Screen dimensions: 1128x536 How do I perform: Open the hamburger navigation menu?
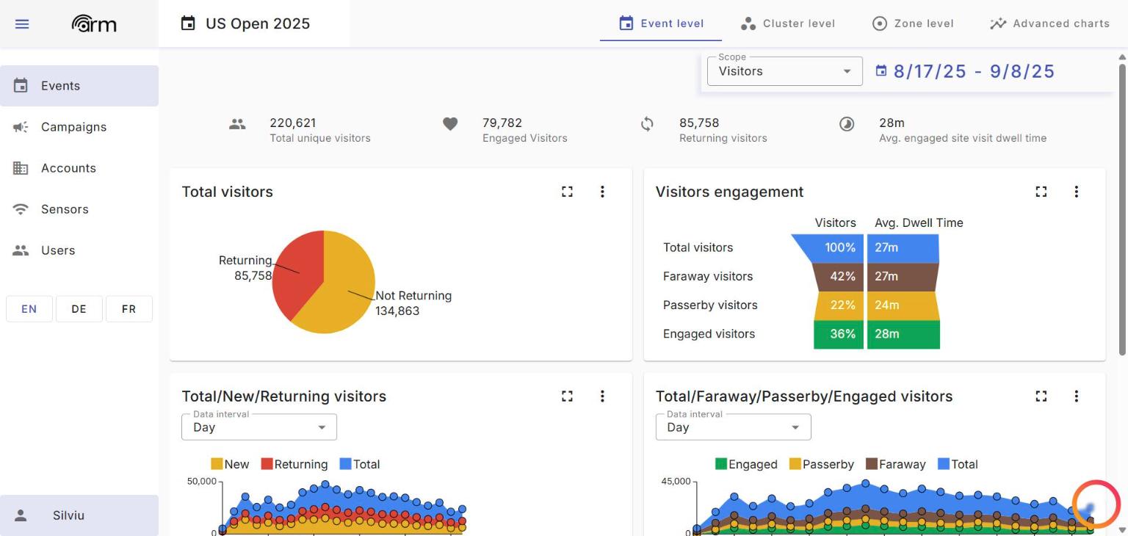(22, 23)
